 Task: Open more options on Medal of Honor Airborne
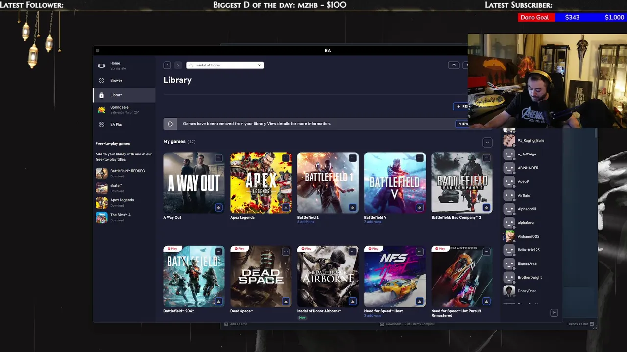click(x=352, y=252)
